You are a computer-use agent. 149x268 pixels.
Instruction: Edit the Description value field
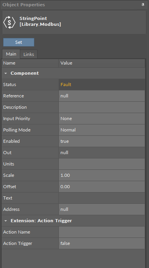(102, 107)
